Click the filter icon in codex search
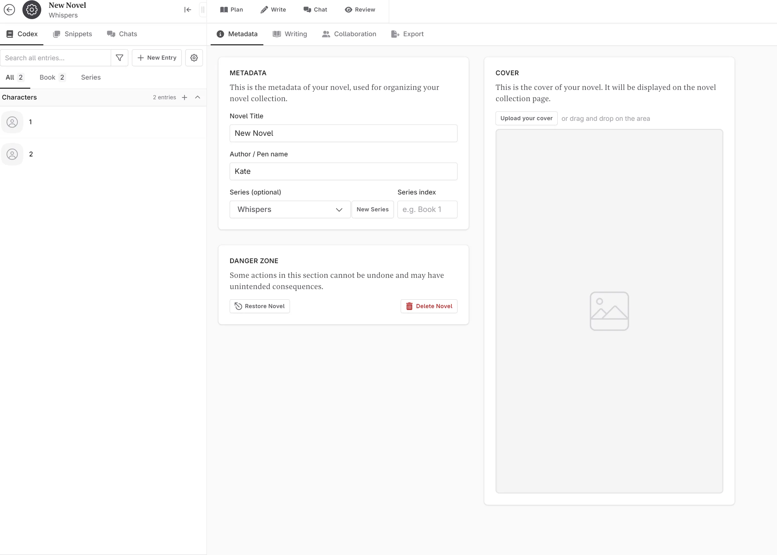The height and width of the screenshot is (555, 777). [119, 58]
